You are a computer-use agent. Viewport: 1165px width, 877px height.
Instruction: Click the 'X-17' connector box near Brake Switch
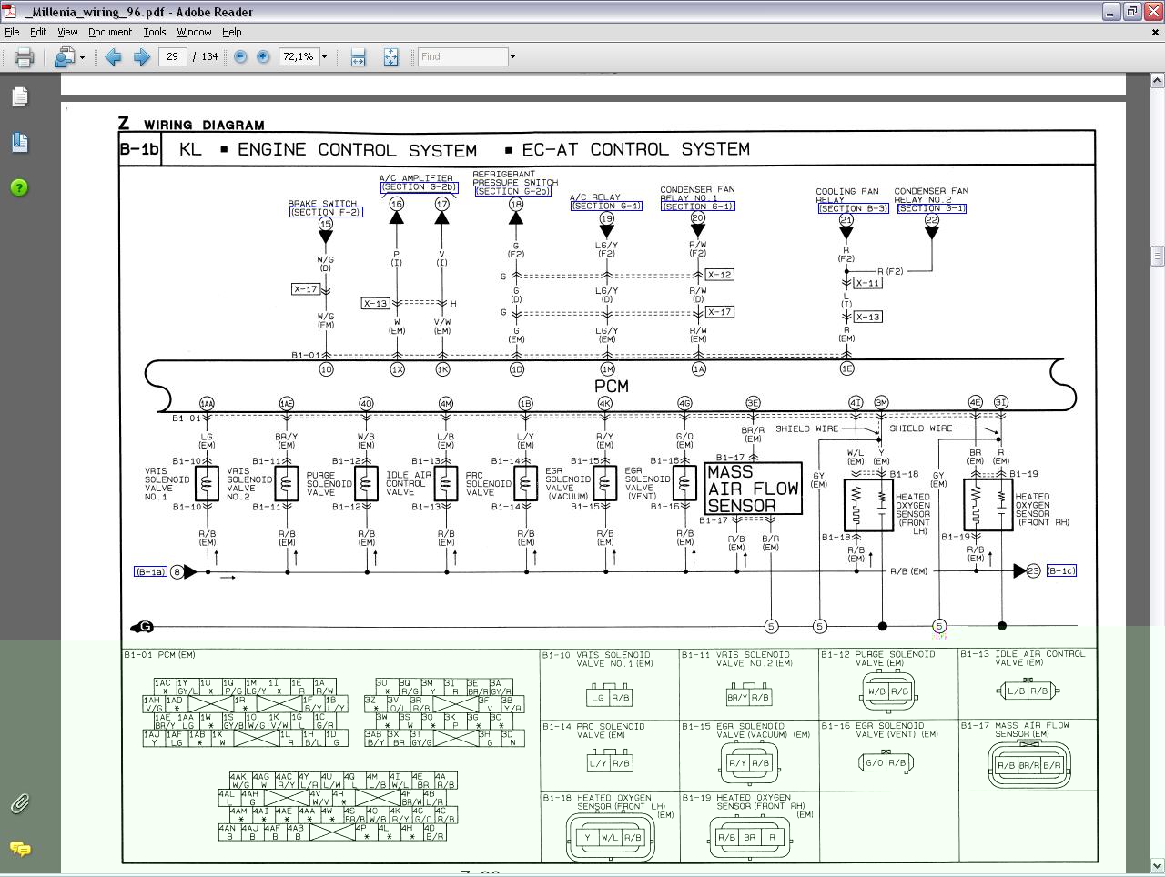pos(306,289)
